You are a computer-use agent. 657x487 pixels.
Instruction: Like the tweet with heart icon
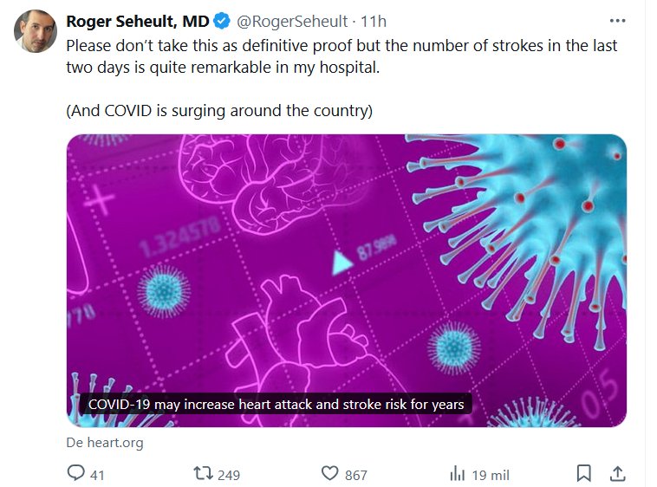coord(329,474)
